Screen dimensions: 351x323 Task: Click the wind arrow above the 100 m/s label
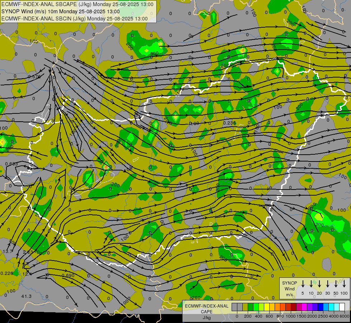(344, 284)
